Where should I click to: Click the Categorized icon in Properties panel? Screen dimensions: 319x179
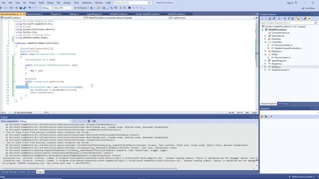tap(262, 117)
